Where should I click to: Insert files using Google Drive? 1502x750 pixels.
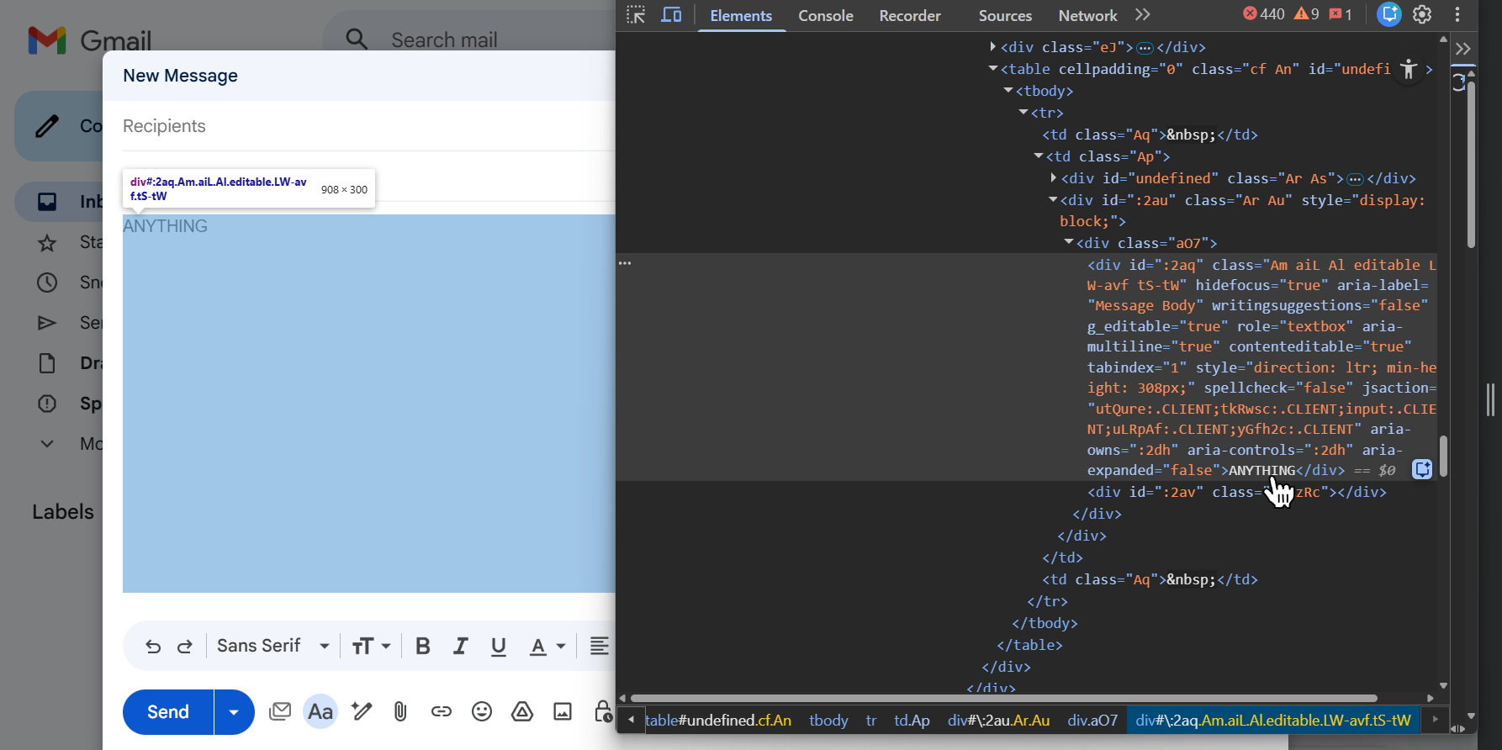point(522,712)
